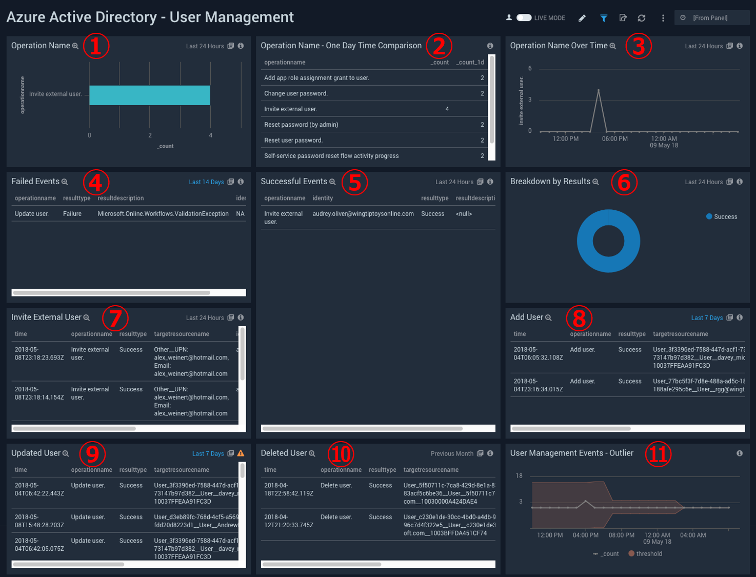Open Last 7 Days range on Add User

click(707, 318)
